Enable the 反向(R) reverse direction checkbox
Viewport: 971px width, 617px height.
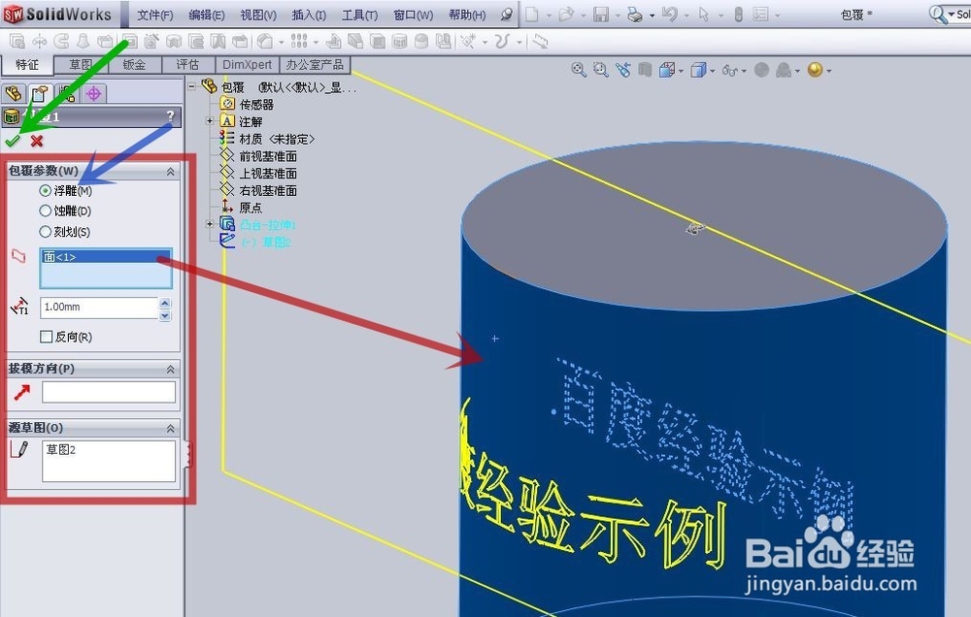(46, 337)
